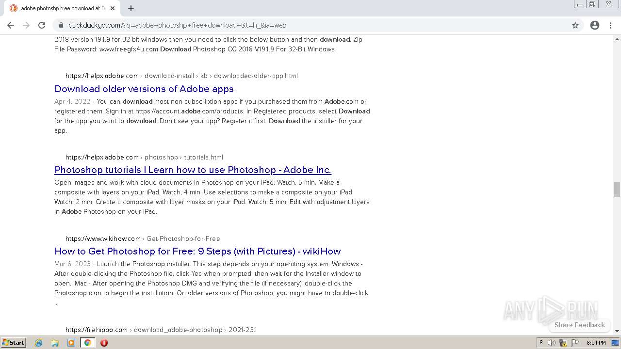Open the media player taskbar icon
The image size is (621, 349).
tap(71, 343)
